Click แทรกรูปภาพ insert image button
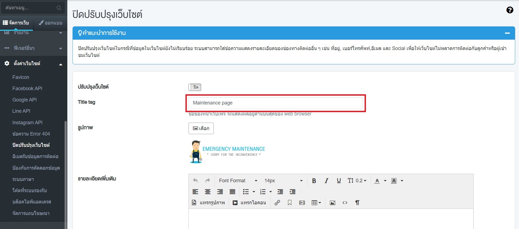The image size is (519, 229). pyautogui.click(x=209, y=203)
